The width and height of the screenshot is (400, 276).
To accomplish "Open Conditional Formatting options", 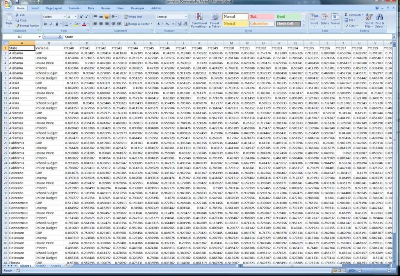I will pyautogui.click(x=199, y=20).
